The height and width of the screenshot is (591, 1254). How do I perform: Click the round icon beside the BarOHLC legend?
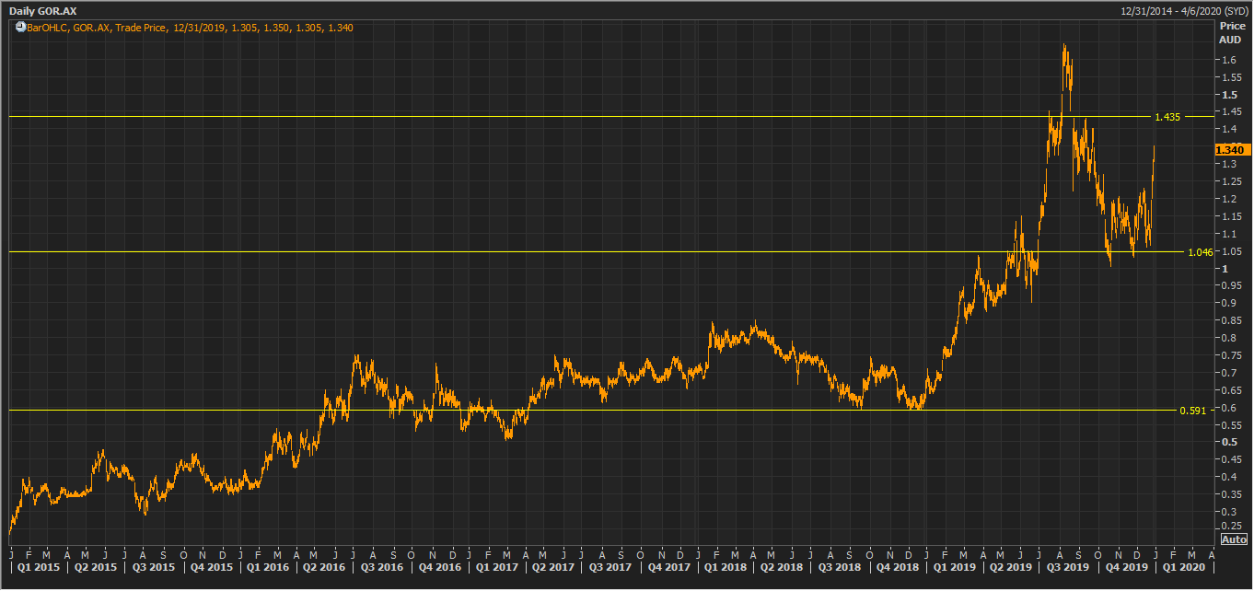pos(20,28)
